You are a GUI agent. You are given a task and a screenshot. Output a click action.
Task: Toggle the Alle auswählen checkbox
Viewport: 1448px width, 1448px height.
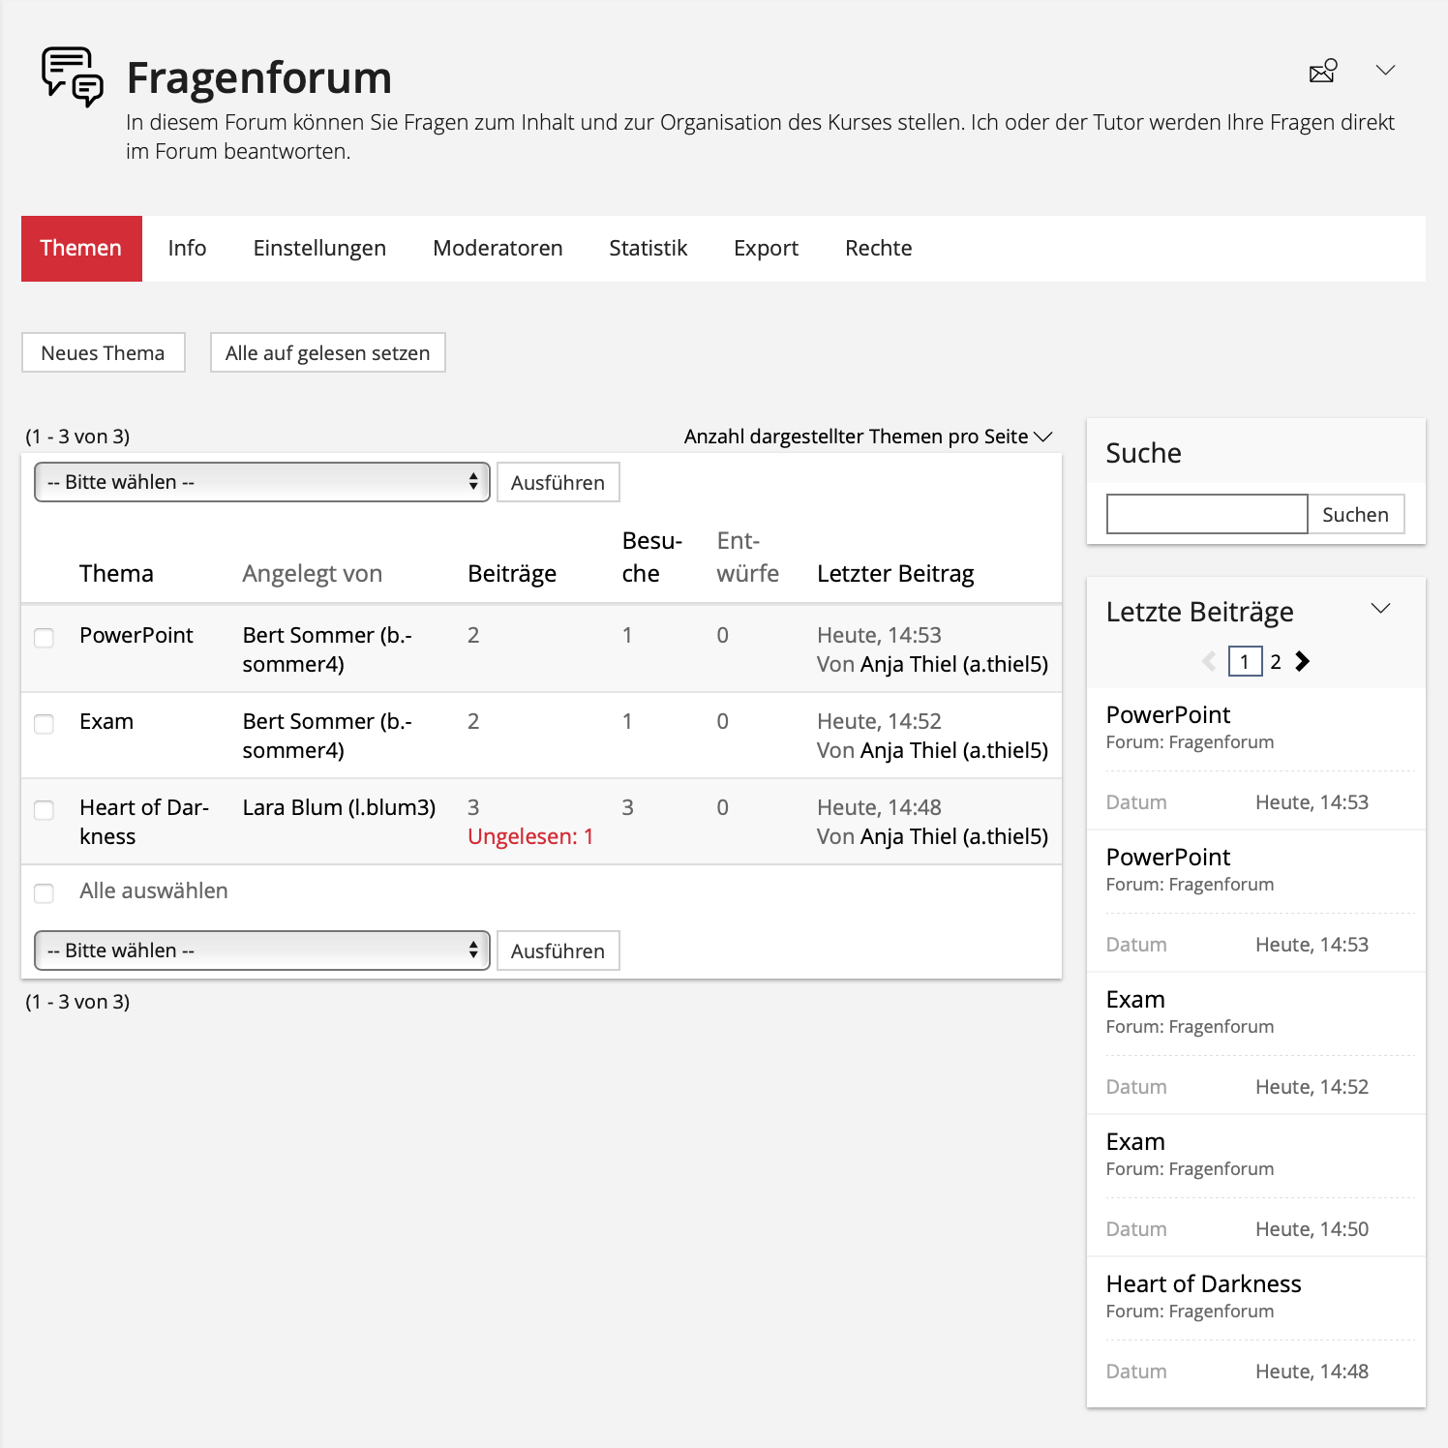coord(45,892)
